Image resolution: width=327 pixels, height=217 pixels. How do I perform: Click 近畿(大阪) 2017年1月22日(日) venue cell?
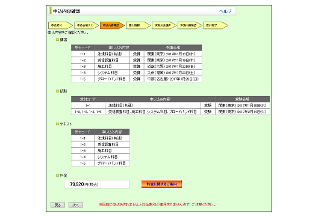pyautogui.click(x=173, y=67)
